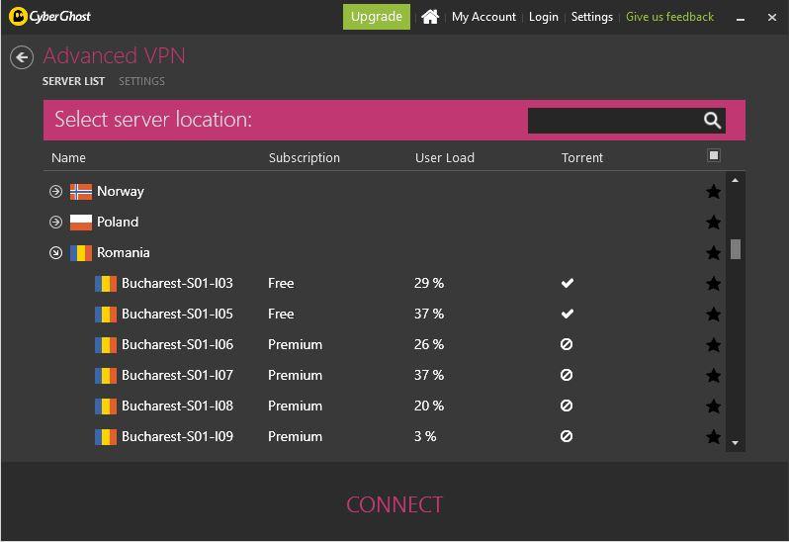
Task: Click the Poland flag icon
Action: [80, 222]
